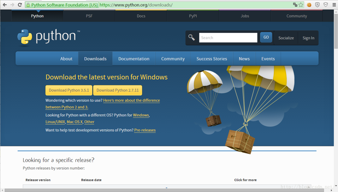
Task: Click the horizontal scrollbar right arrow
Action: [x=332, y=190]
